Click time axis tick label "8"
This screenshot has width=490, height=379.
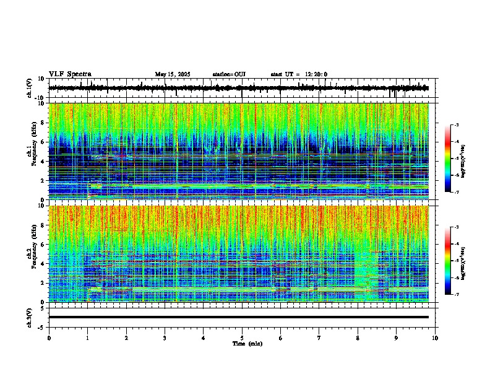[x=358, y=338]
